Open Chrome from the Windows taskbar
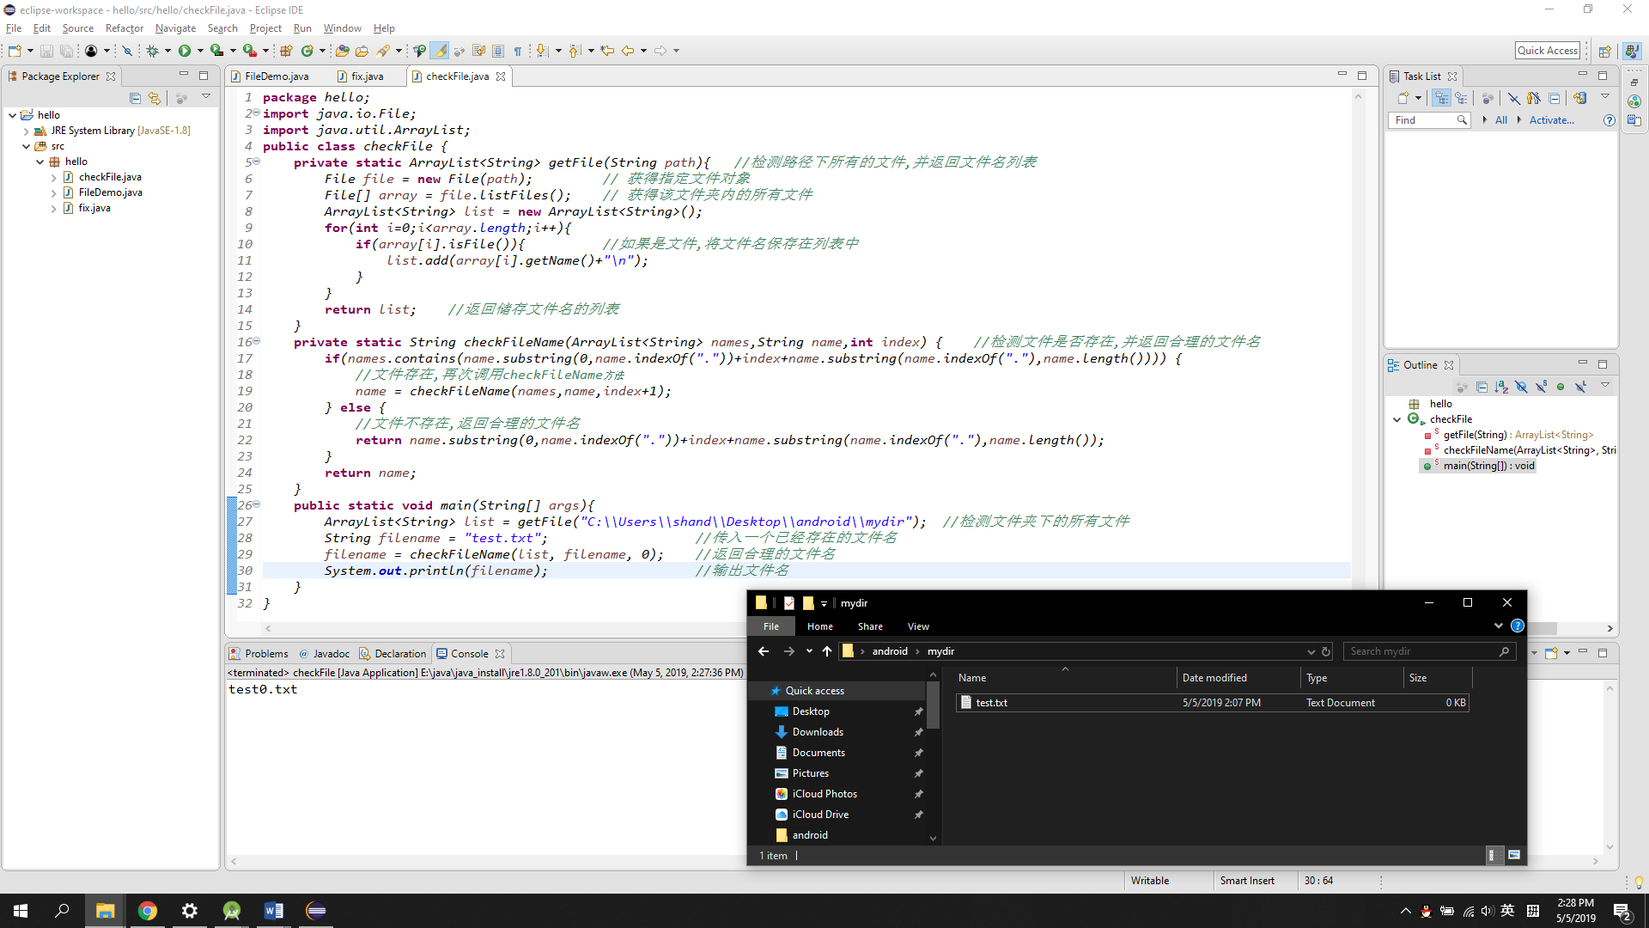 pos(148,911)
